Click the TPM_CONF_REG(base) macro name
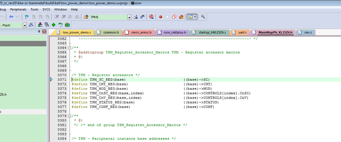Screen dimensions: 341x142 pyautogui.click(x=110, y=107)
